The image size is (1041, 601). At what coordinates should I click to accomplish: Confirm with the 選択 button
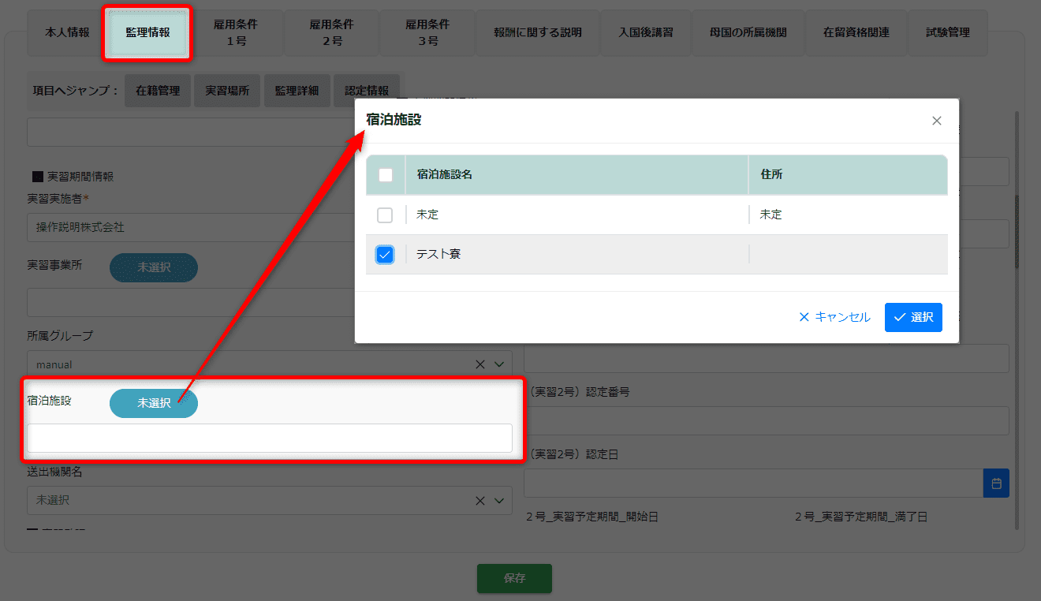click(x=913, y=317)
